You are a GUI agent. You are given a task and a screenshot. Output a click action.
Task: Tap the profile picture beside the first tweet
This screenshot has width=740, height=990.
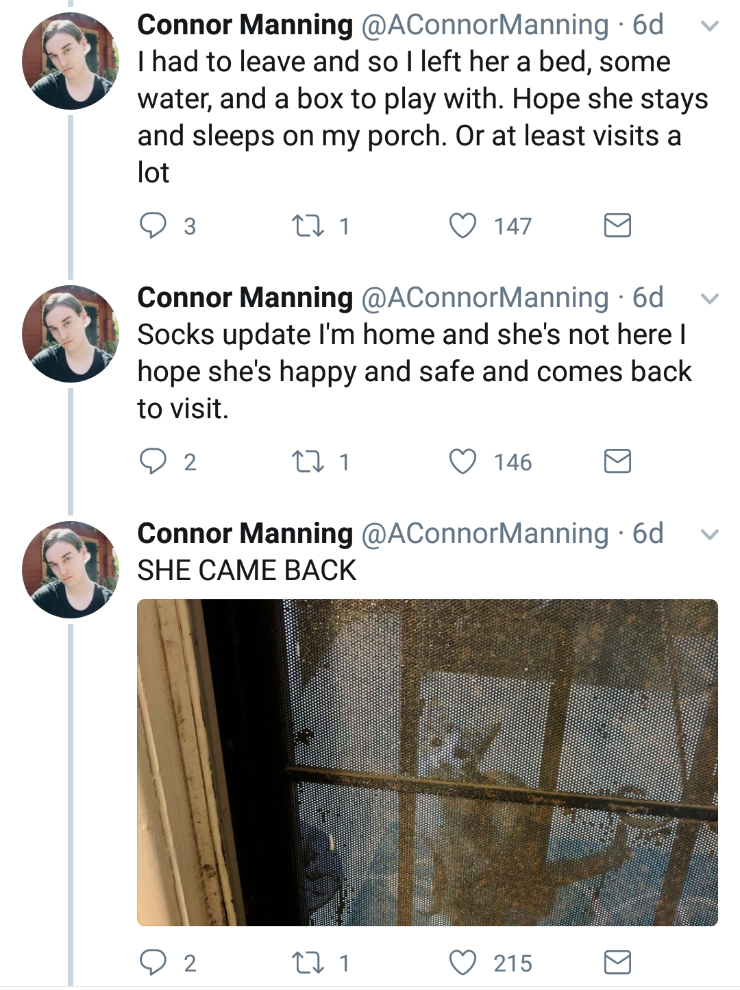[x=71, y=60]
